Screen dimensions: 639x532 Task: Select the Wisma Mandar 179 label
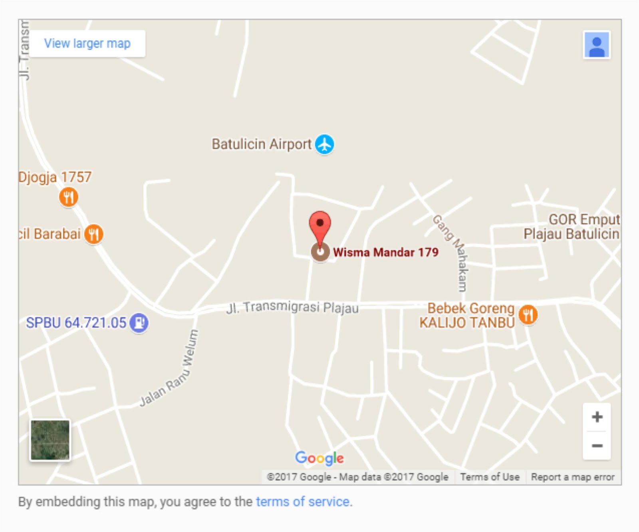pyautogui.click(x=386, y=252)
